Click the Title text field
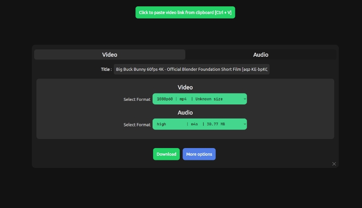The height and width of the screenshot is (208, 362). click(192, 69)
